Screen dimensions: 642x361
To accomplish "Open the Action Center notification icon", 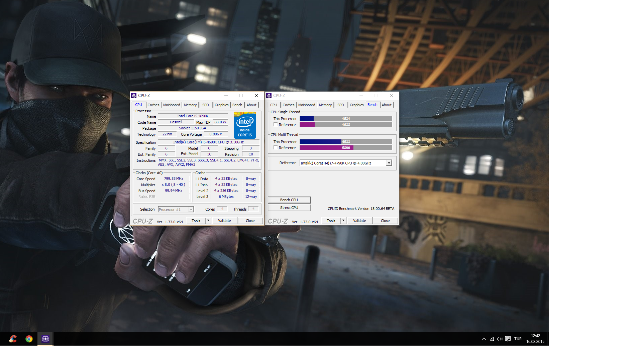I will (x=508, y=339).
